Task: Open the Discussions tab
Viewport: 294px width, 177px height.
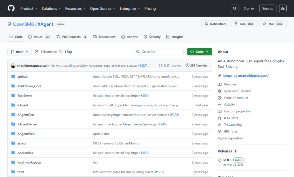Action: coord(104,37)
